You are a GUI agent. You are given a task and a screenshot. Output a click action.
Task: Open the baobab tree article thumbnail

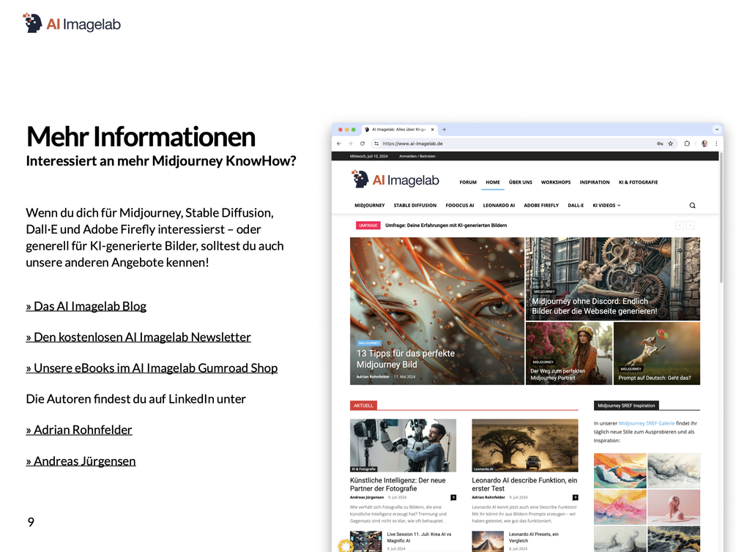[525, 445]
